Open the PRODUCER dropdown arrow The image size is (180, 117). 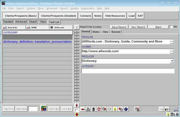pos(172,61)
